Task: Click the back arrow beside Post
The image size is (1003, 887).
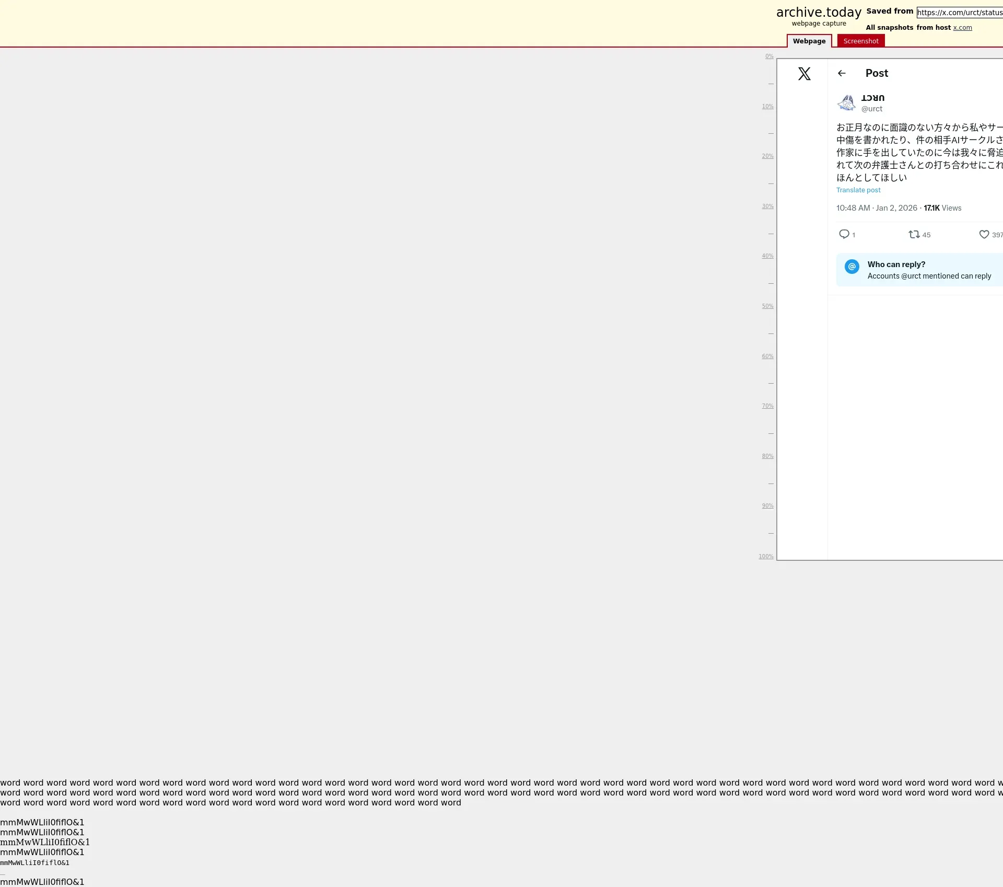Action: 842,73
